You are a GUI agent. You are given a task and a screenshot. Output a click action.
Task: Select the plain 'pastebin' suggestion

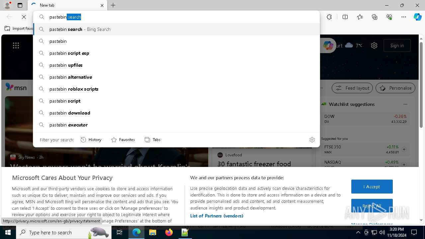click(x=176, y=41)
